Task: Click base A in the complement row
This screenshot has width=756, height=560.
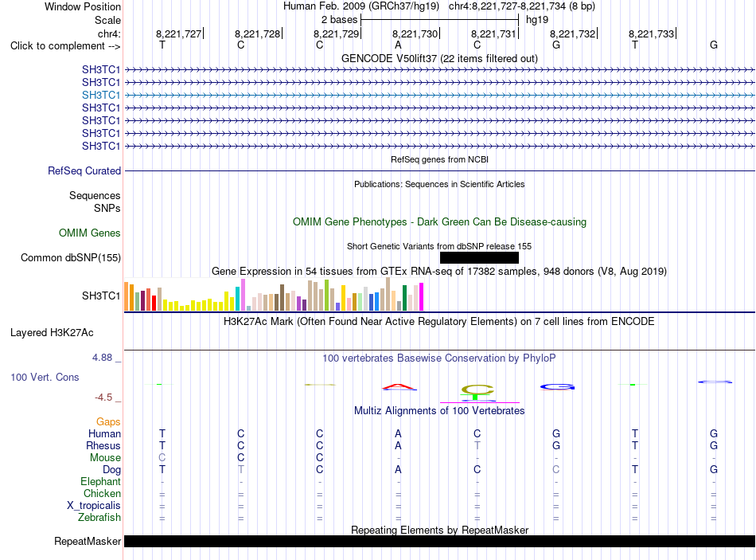Action: 398,45
